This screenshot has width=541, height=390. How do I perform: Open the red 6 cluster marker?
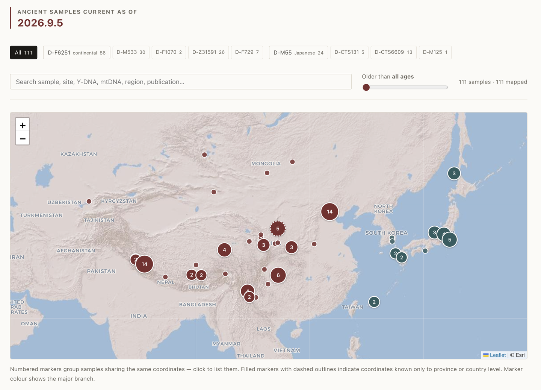click(278, 275)
